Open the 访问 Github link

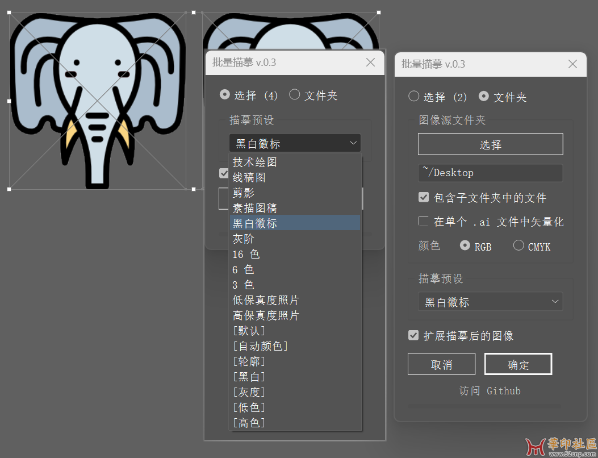coord(490,391)
